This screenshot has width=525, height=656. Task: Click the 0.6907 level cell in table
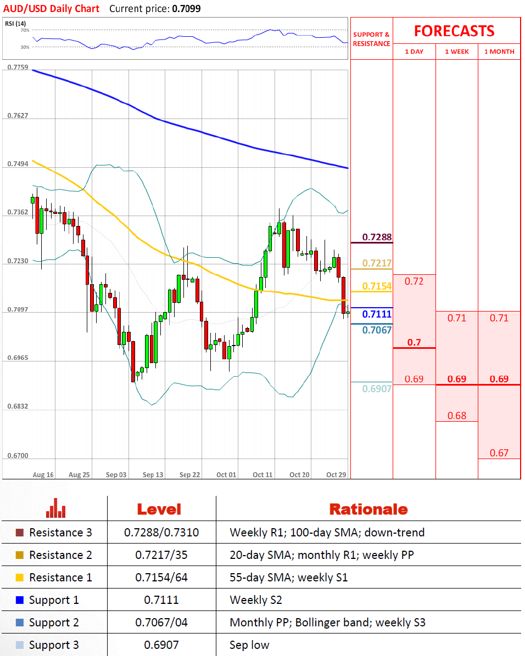point(161,645)
